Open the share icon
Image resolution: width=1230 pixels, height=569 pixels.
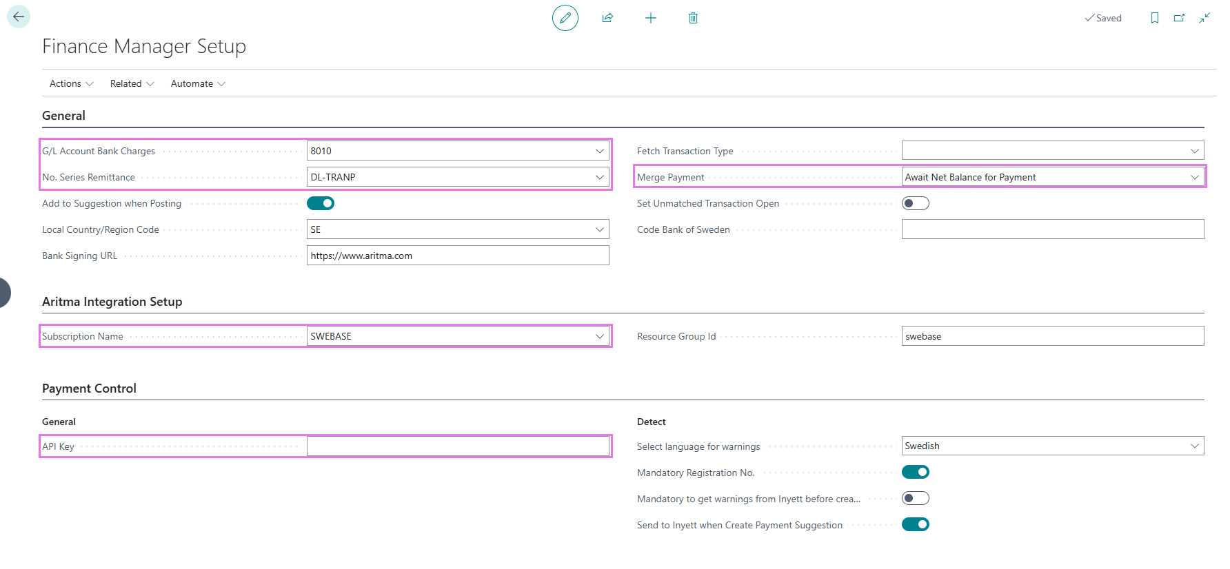607,18
